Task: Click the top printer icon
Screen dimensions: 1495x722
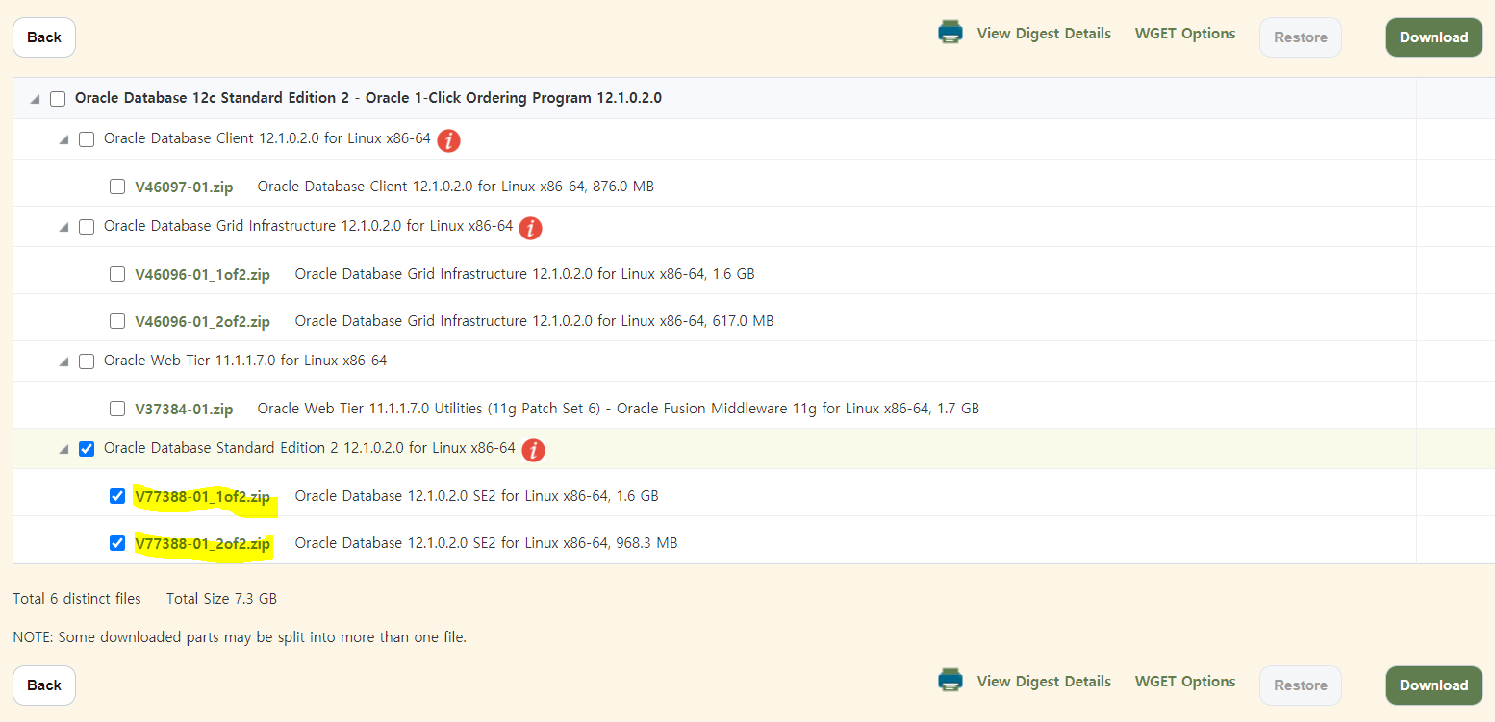Action: click(950, 33)
